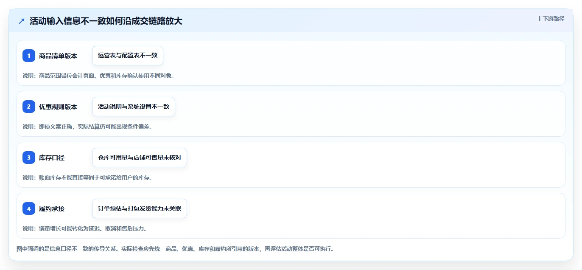582x270 pixels.
Task: Click the note starting 说明：账面库存
Action: [x=87, y=177]
